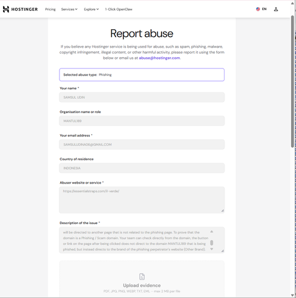The width and height of the screenshot is (296, 298).
Task: Click the page scroll up arrow
Action: [292, 3]
